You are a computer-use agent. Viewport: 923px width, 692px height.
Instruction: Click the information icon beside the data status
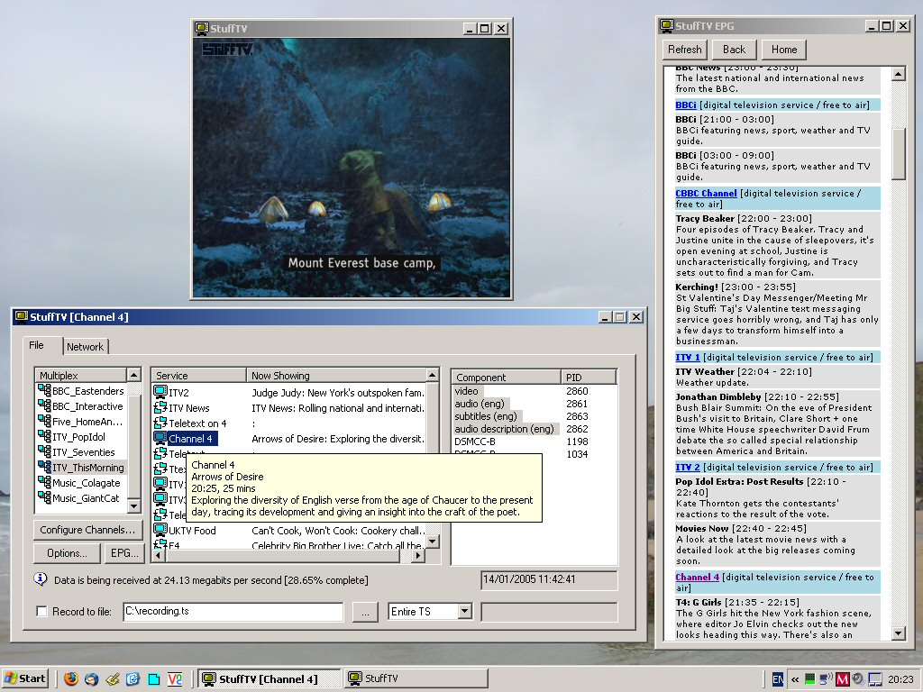(40, 579)
